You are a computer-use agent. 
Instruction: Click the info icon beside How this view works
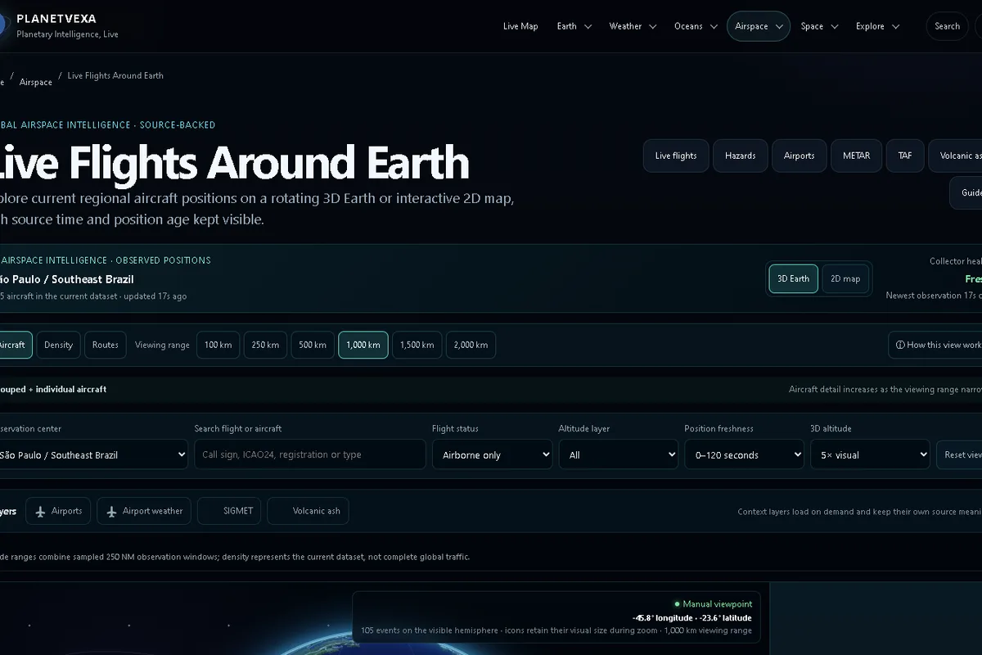click(x=900, y=345)
